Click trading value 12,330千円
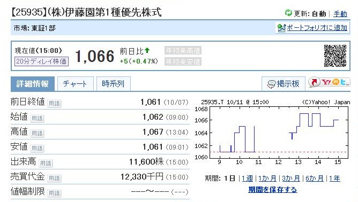The height and width of the screenshot is (202, 358). (x=142, y=177)
